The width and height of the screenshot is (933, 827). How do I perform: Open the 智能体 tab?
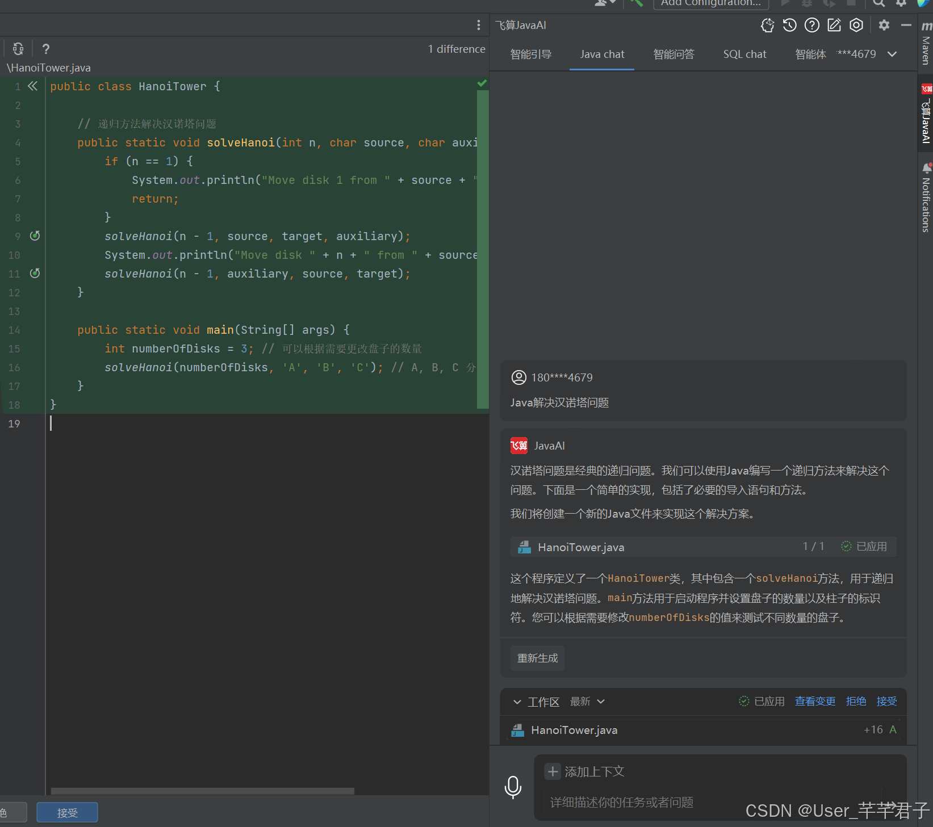(x=810, y=54)
